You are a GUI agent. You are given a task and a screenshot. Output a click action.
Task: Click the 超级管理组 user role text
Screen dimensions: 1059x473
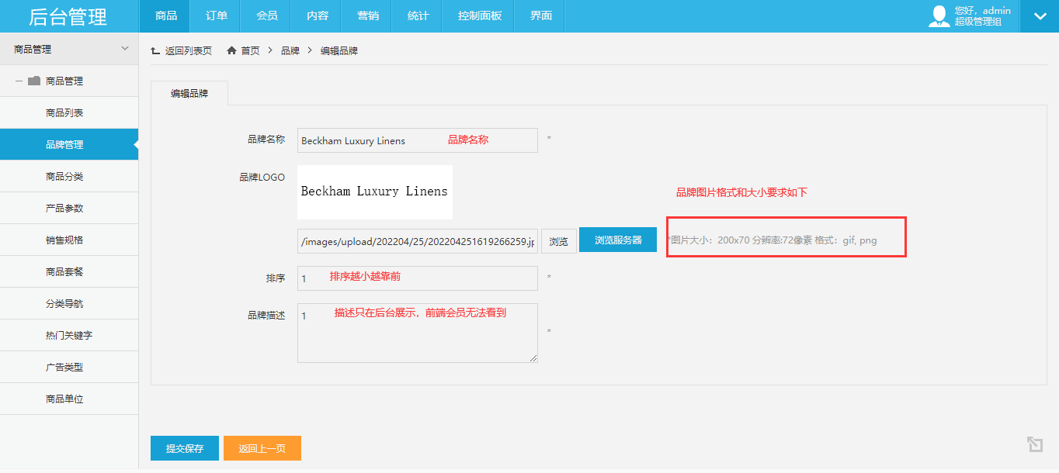pos(978,22)
